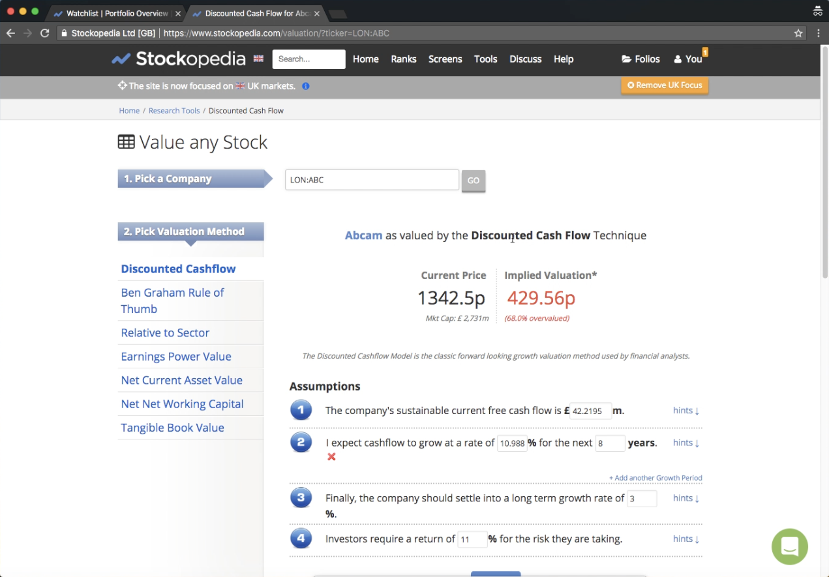Image resolution: width=829 pixels, height=577 pixels.
Task: Click the required return input 11
Action: [x=472, y=539]
